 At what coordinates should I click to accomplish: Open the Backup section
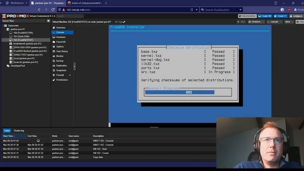[x=60, y=61]
